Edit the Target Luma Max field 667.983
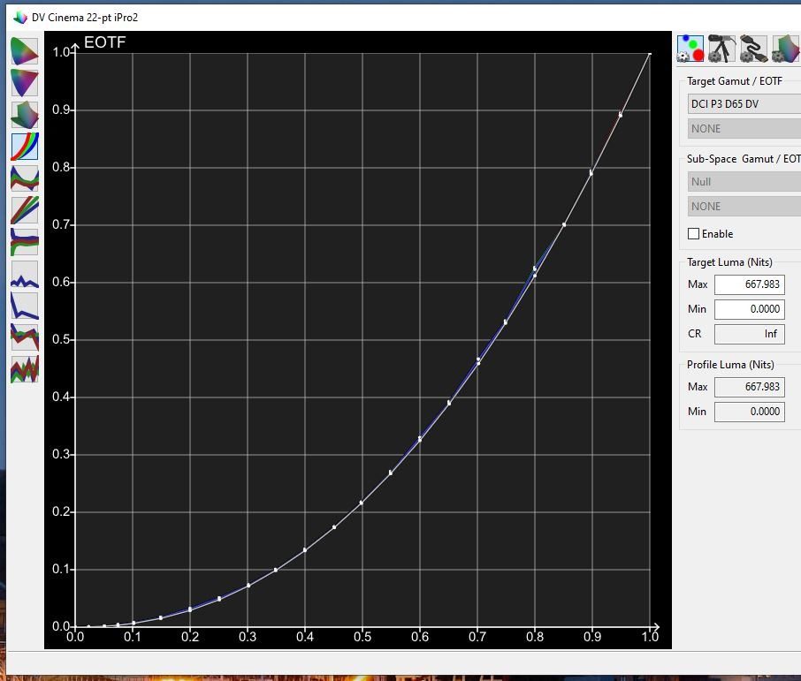Image resolution: width=801 pixels, height=681 pixels. (750, 284)
